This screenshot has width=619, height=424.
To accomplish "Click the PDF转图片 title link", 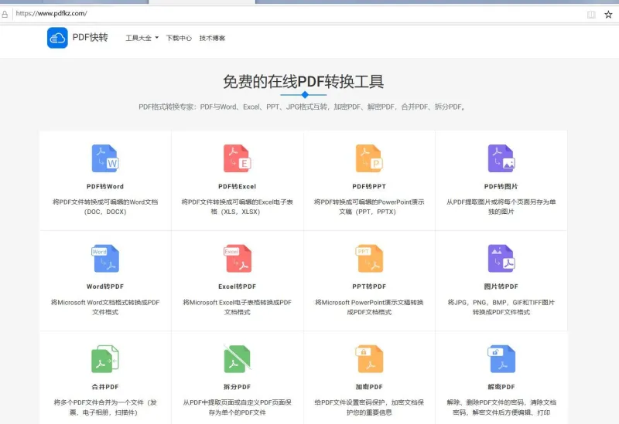I will (x=501, y=186).
